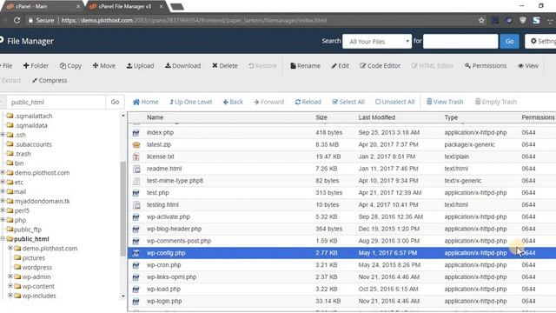Launch the Code Editor
This screenshot has width=556, height=313.
[381, 66]
